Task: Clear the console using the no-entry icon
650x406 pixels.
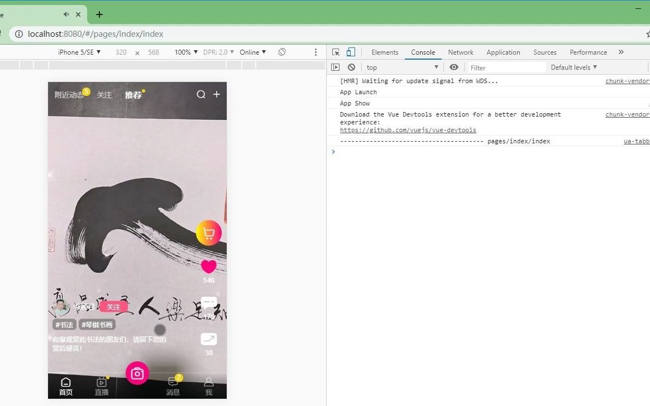Action: (351, 67)
